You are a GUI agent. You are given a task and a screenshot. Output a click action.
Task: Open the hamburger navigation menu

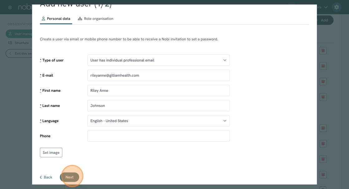click(x=10, y=7)
